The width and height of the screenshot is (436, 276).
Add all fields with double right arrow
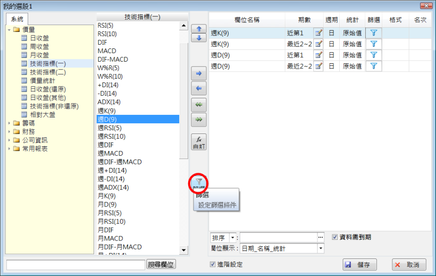[x=199, y=120]
